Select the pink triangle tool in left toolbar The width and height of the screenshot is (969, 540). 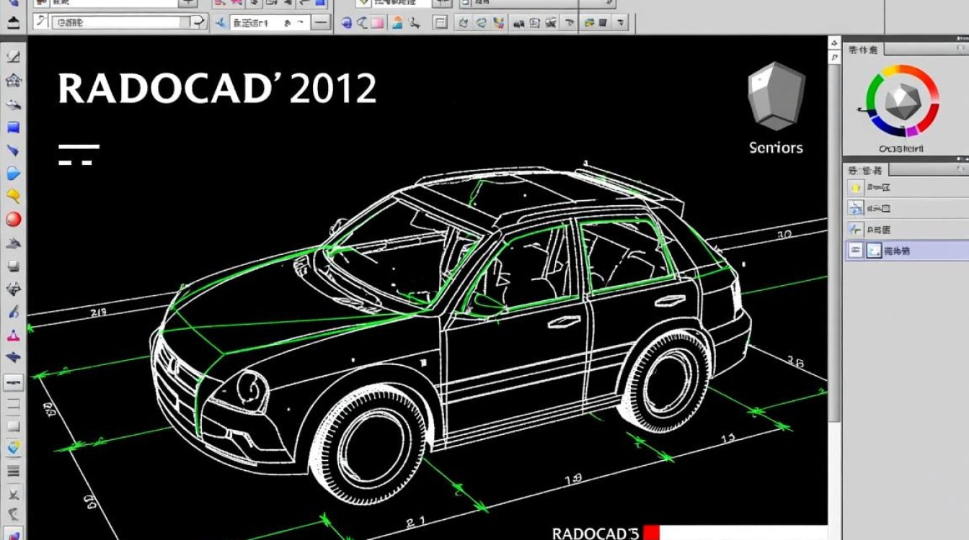click(x=13, y=336)
